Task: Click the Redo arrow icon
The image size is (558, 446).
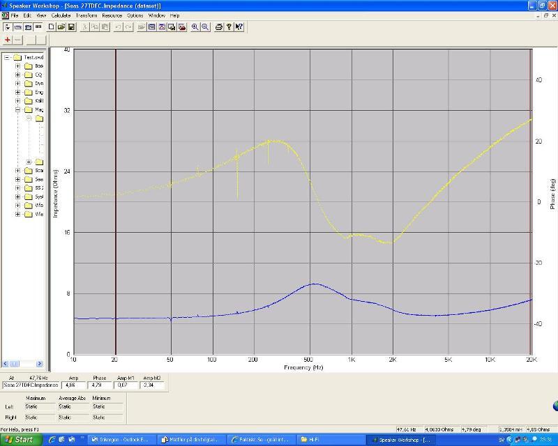Action: pos(128,27)
